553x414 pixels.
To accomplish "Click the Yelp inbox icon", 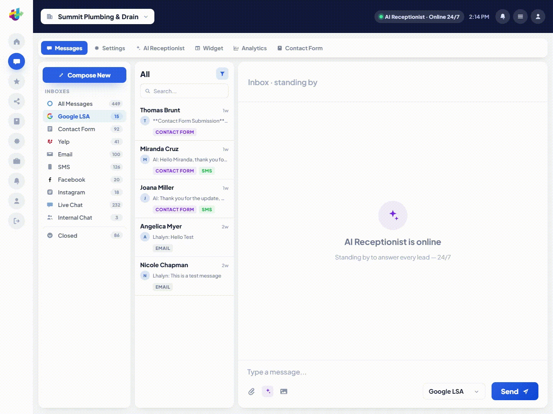I will pos(50,141).
